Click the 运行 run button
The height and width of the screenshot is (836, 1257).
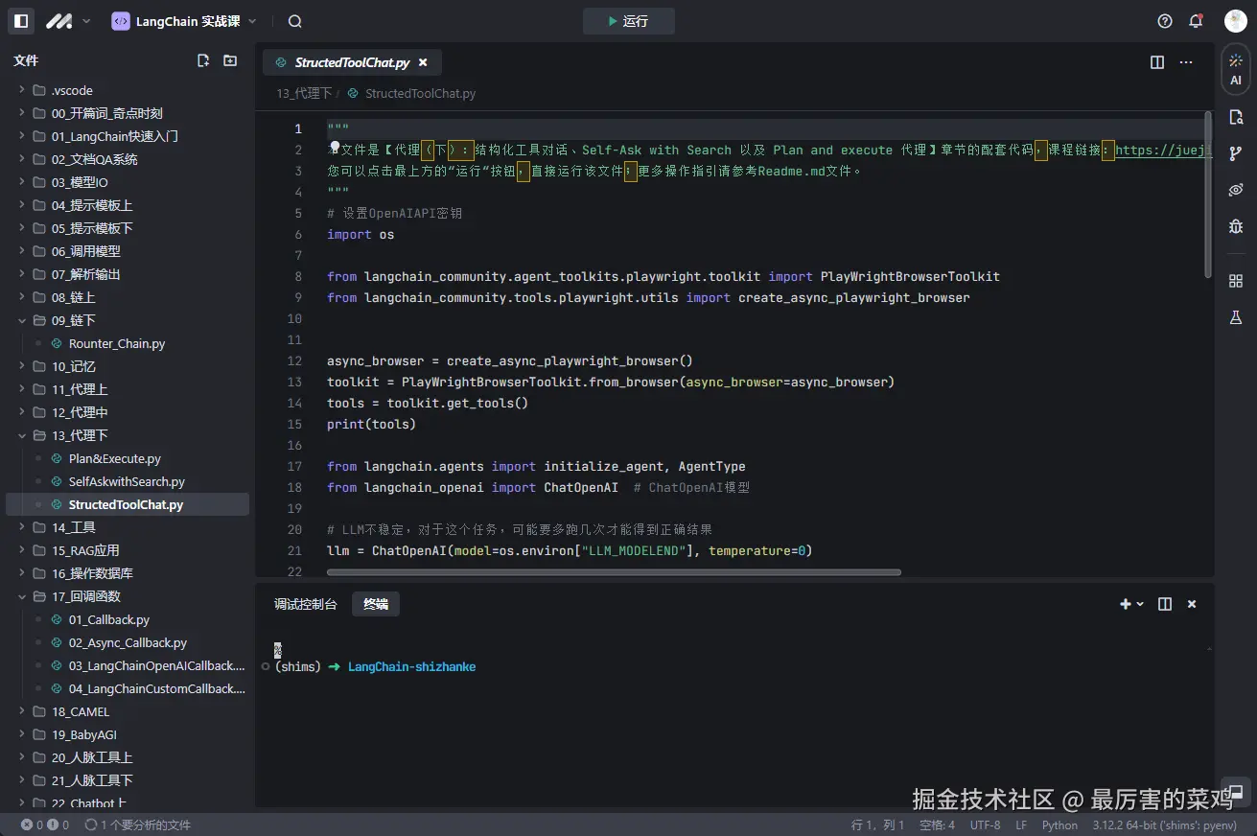pos(628,21)
